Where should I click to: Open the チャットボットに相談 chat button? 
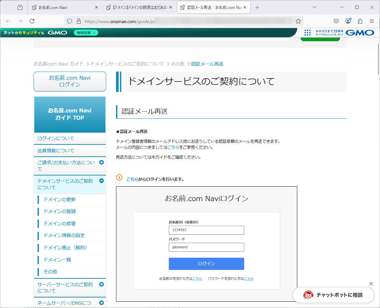[x=334, y=295]
